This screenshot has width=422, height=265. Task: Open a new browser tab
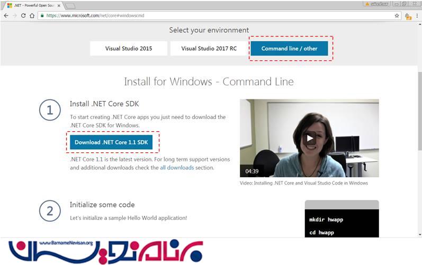70,5
